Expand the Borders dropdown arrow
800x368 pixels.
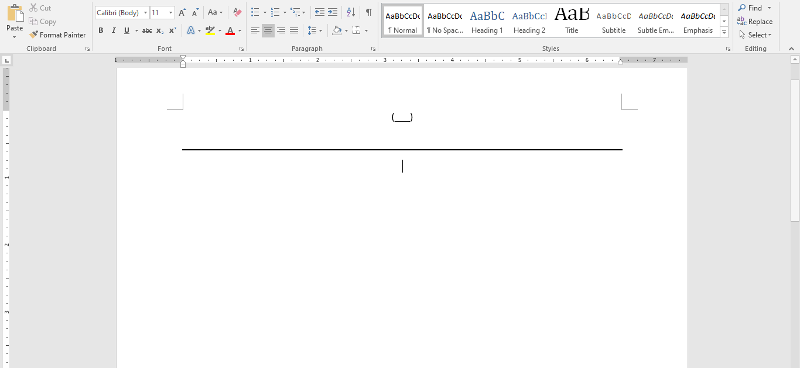(367, 30)
